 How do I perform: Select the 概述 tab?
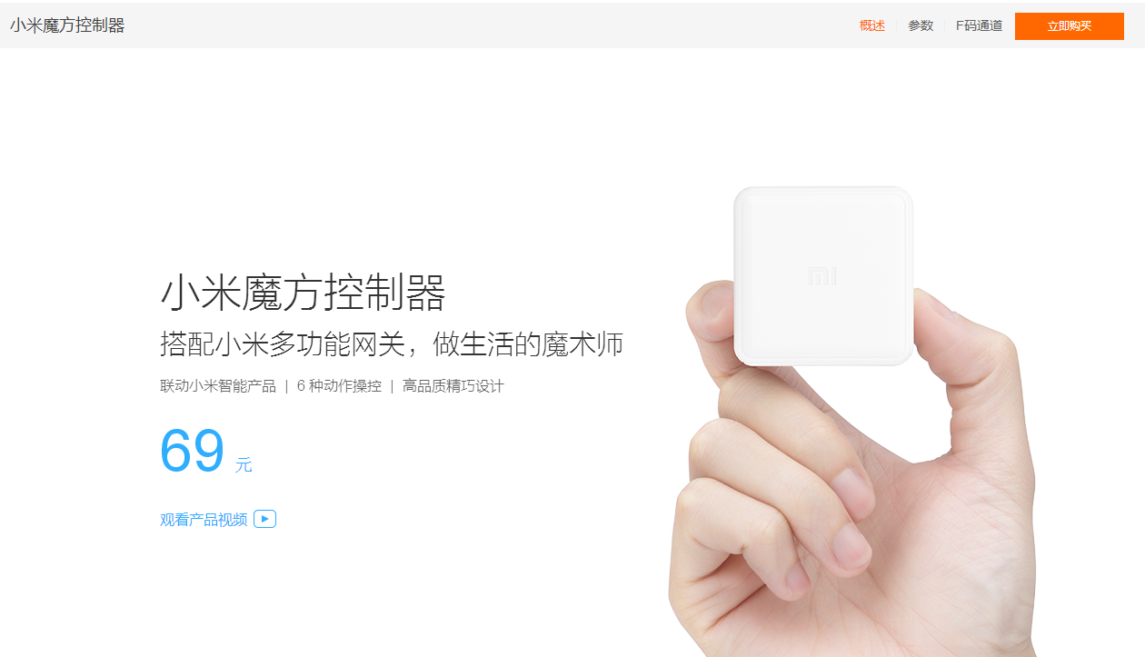tap(872, 25)
